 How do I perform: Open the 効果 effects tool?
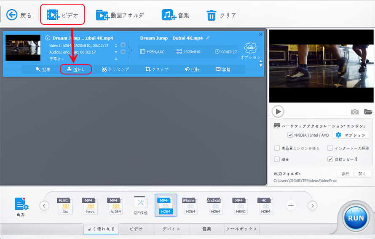(43, 69)
